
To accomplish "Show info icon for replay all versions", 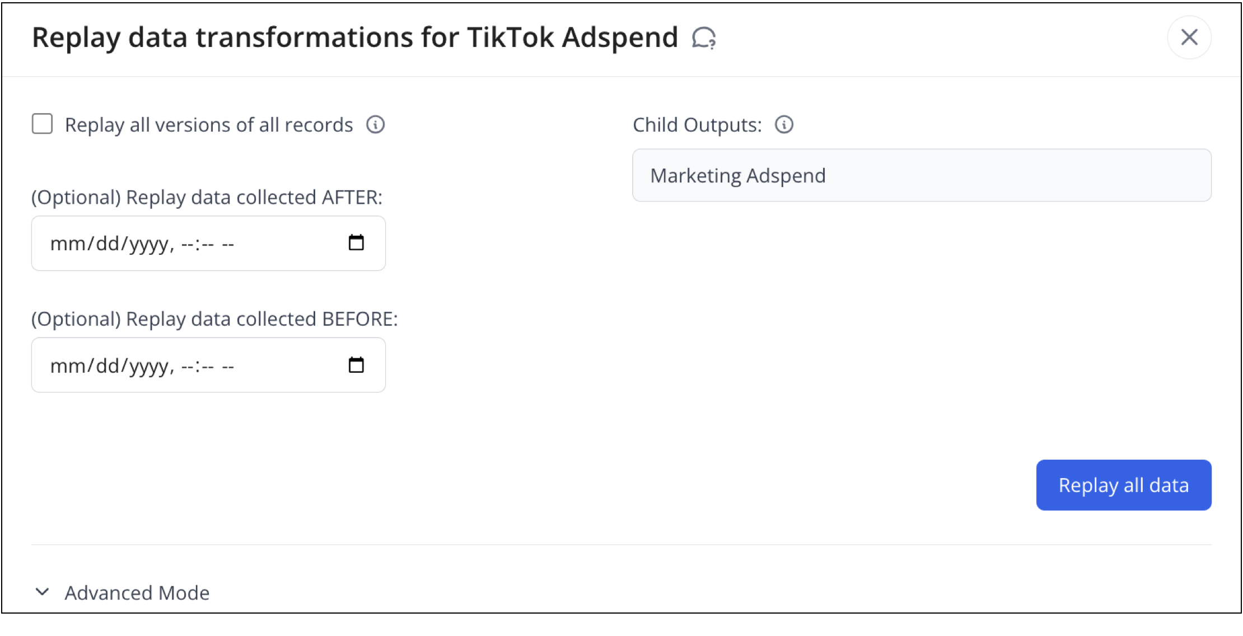I will point(375,124).
